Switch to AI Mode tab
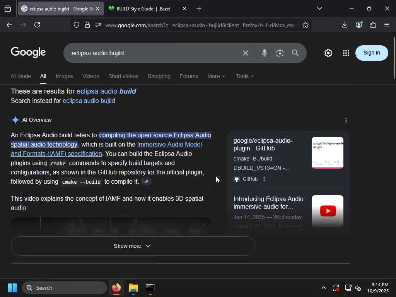Image resolution: width=396 pixels, height=297 pixels. point(21,76)
